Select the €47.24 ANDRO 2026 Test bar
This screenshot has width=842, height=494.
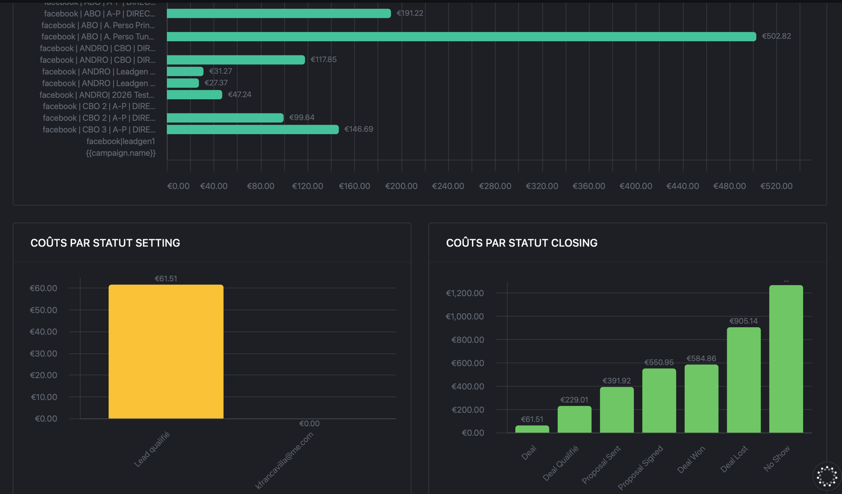[x=194, y=95]
